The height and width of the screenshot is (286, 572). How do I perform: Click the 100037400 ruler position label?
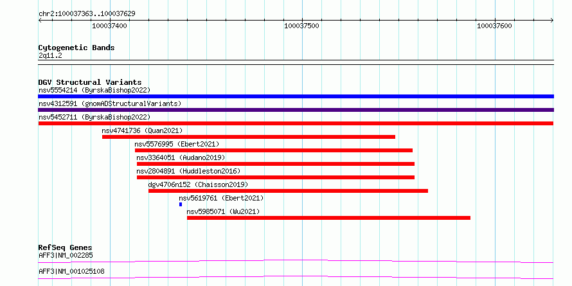coord(109,26)
